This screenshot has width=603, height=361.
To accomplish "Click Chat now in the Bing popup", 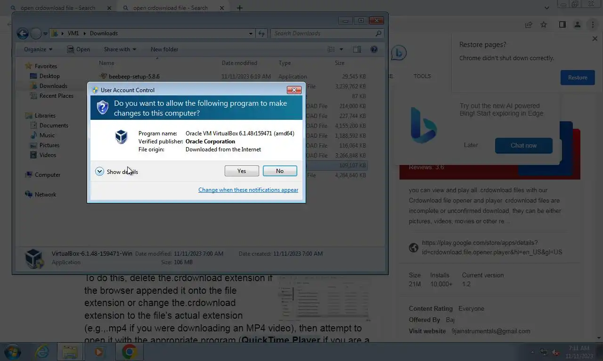I will pos(523,146).
